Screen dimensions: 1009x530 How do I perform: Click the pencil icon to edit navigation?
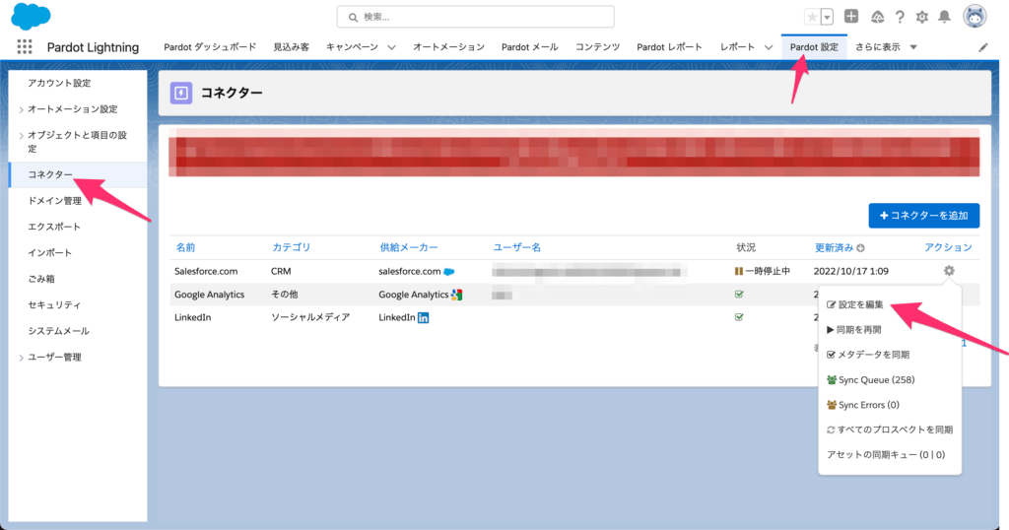(983, 47)
